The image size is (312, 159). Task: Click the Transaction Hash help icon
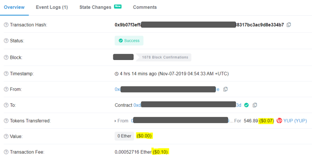pos(6,25)
